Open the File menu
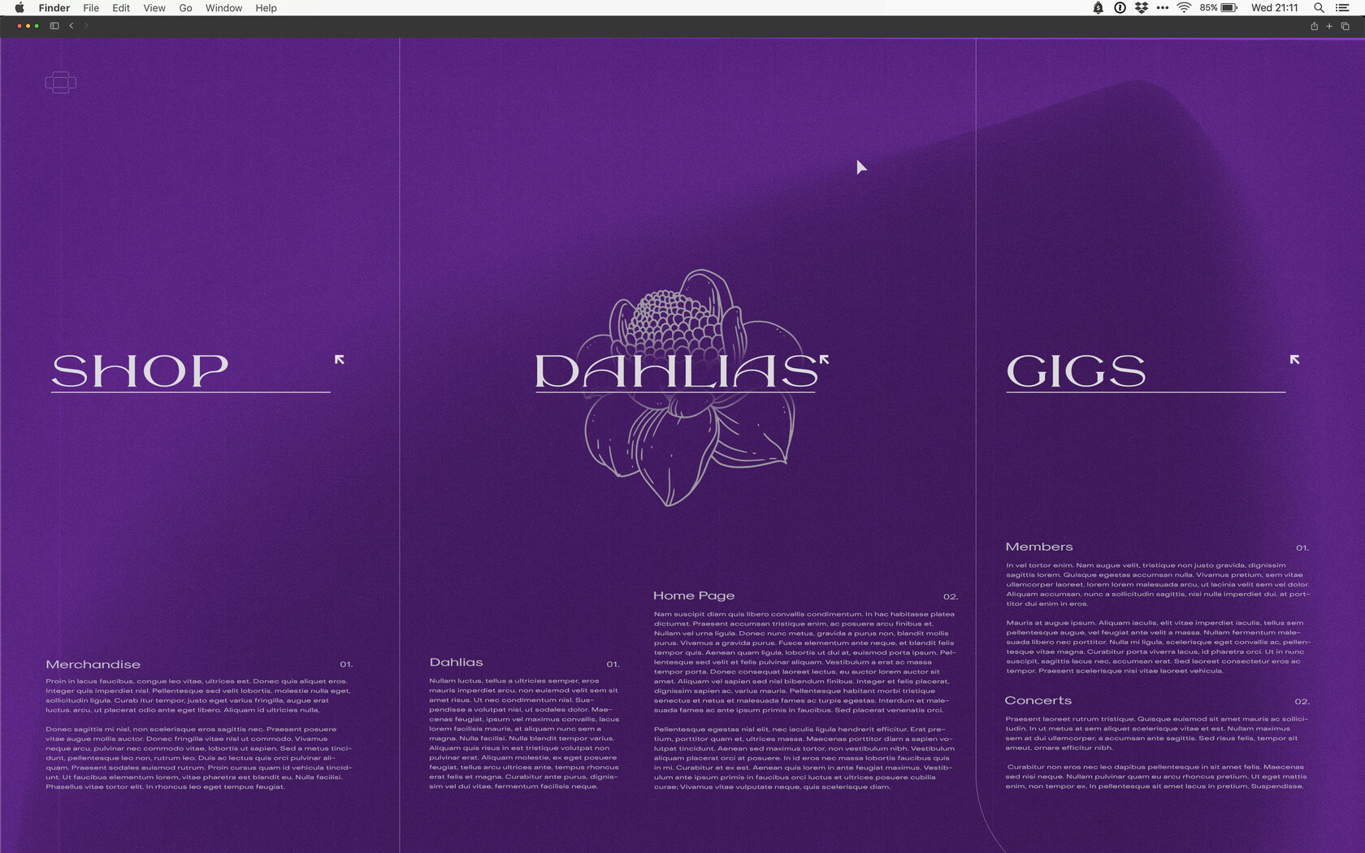The width and height of the screenshot is (1365, 853). (91, 8)
